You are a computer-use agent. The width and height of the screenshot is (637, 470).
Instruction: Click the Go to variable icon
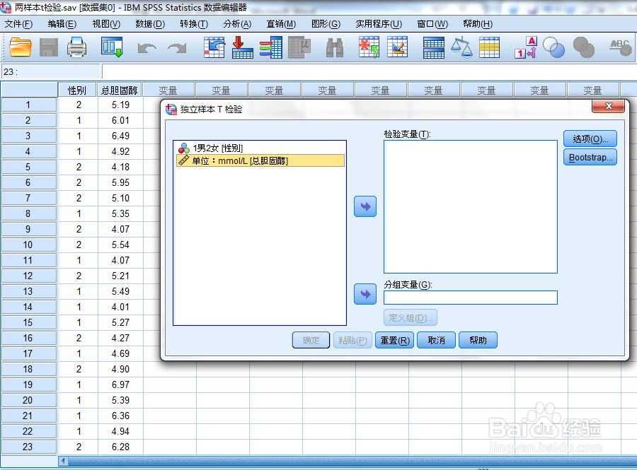tap(243, 47)
